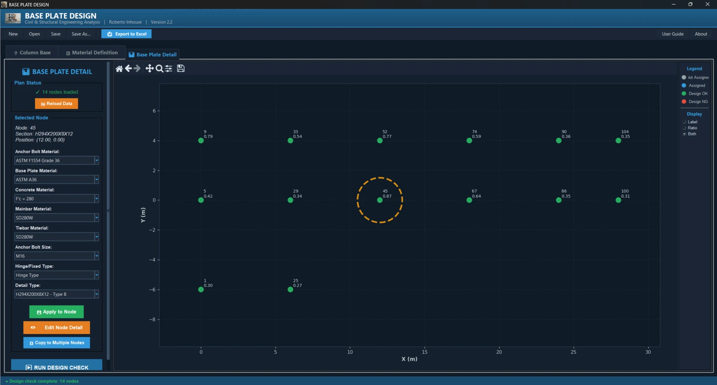This screenshot has height=385, width=717.
Task: Click Design OK green legend swatch
Action: (684, 94)
